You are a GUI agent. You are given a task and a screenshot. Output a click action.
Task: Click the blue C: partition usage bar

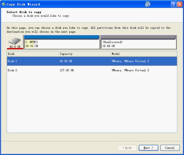pos(61,37)
